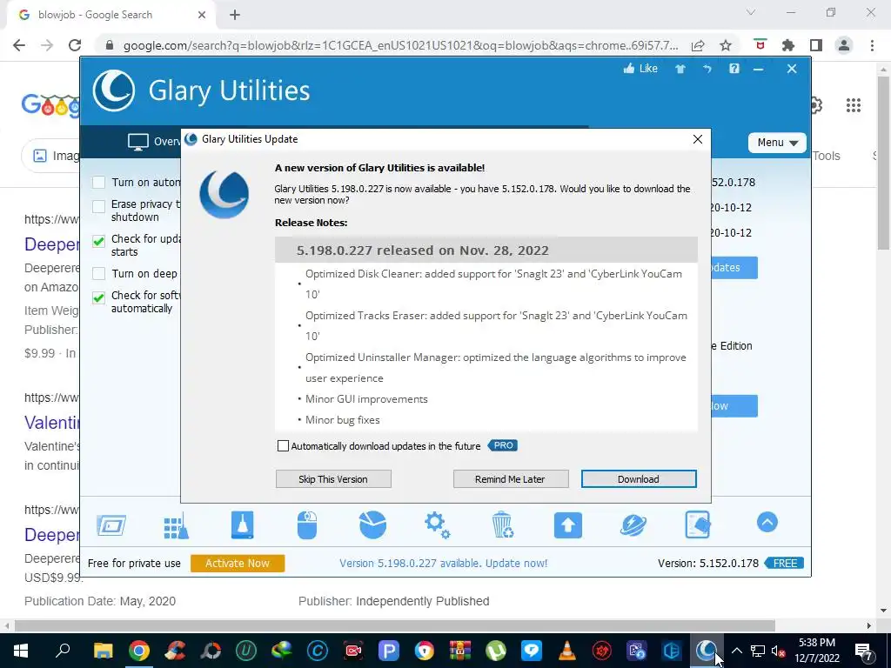891x668 pixels.
Task: Open Software Update up-arrow icon
Action: tap(567, 524)
